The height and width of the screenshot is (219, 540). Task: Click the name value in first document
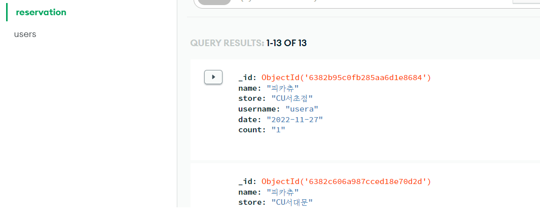click(x=283, y=88)
